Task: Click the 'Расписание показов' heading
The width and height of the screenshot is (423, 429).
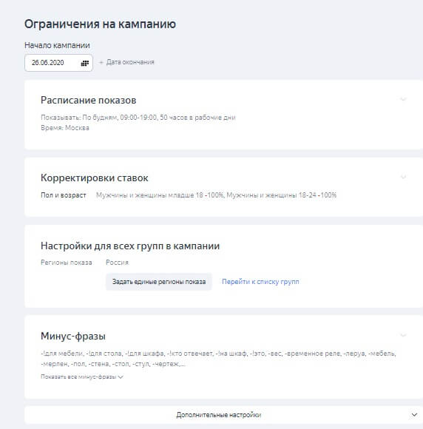Action: [x=89, y=100]
